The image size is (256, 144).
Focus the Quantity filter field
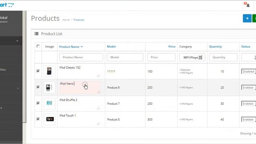click(223, 57)
